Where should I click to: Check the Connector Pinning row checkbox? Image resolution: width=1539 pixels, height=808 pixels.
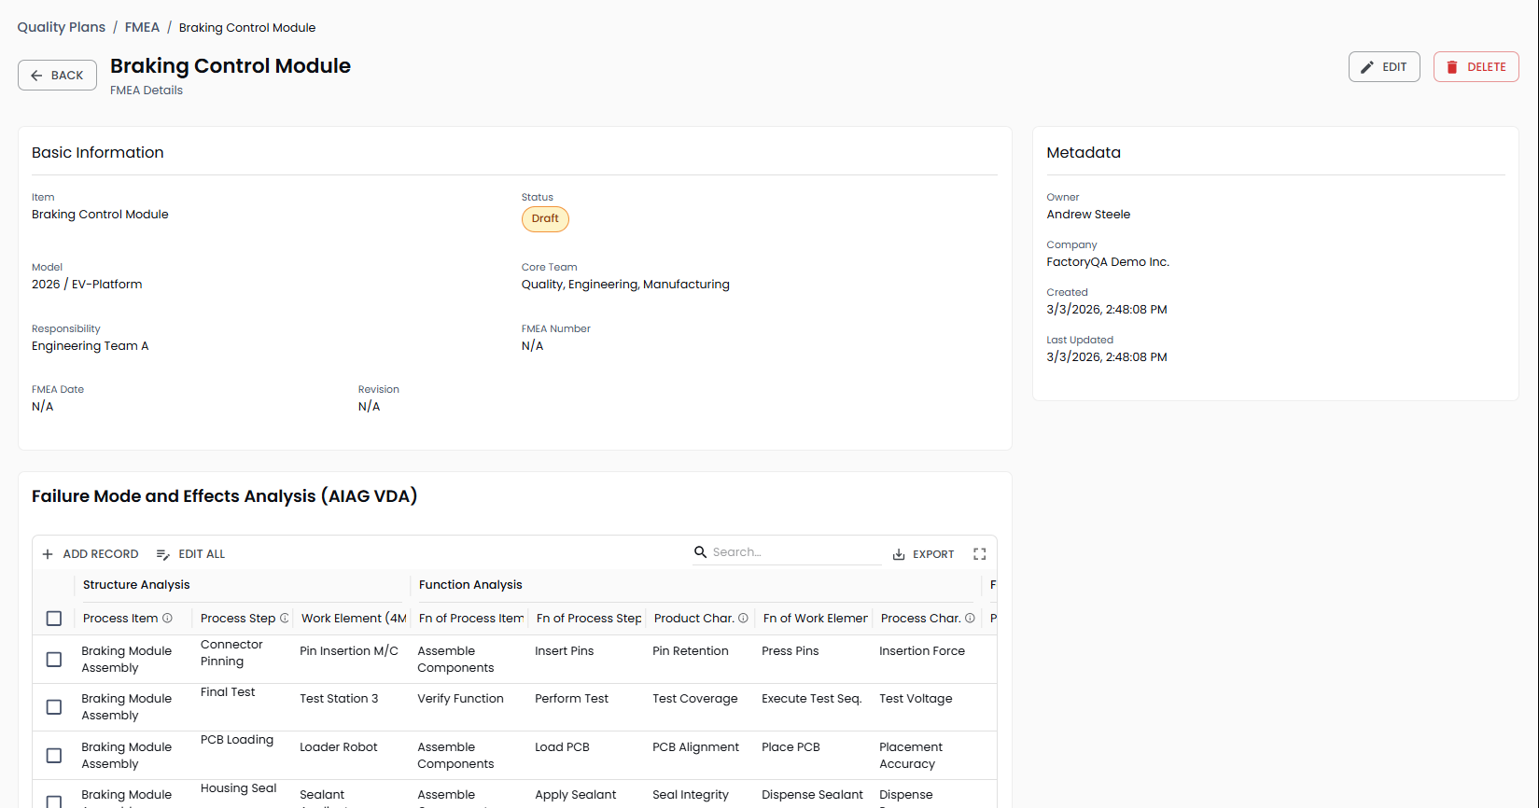coord(54,660)
